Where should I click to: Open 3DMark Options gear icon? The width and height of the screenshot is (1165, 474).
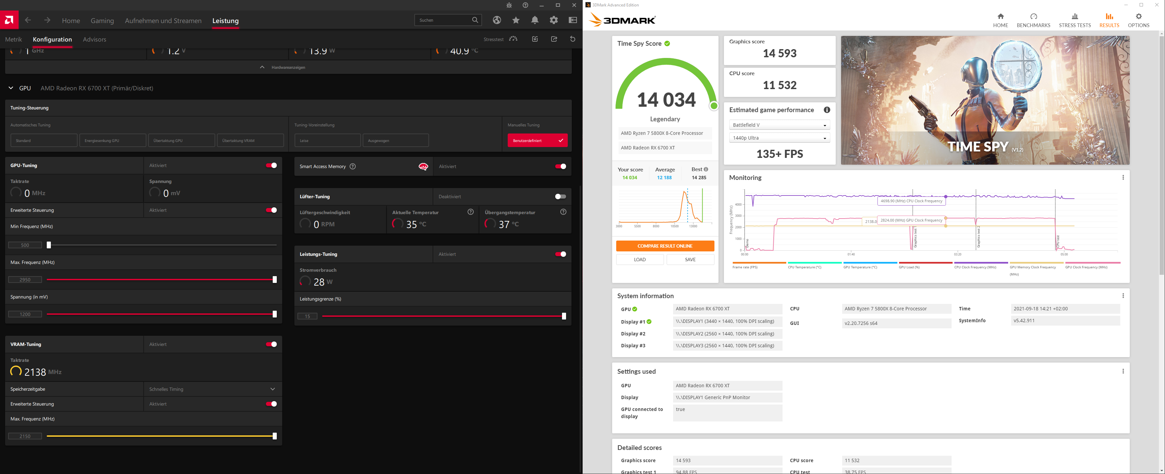click(x=1138, y=20)
